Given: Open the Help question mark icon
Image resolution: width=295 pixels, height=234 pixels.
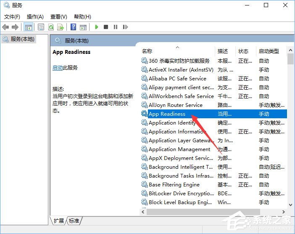Looking at the screenshot, I should tap(74, 27).
